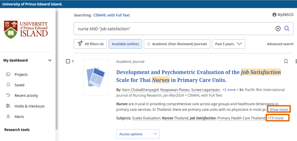Bookmark the first result article
Image resolution: width=297 pixels, height=141 pixels.
pyautogui.click(x=286, y=61)
